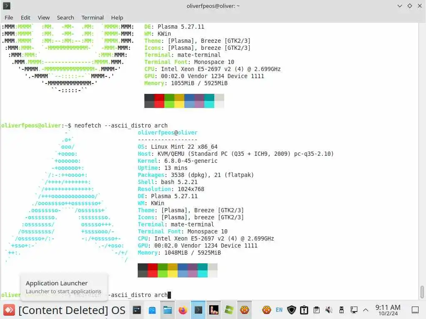The width and height of the screenshot is (426, 319).
Task: Open the Application Launcher red icon
Action: tap(9, 310)
